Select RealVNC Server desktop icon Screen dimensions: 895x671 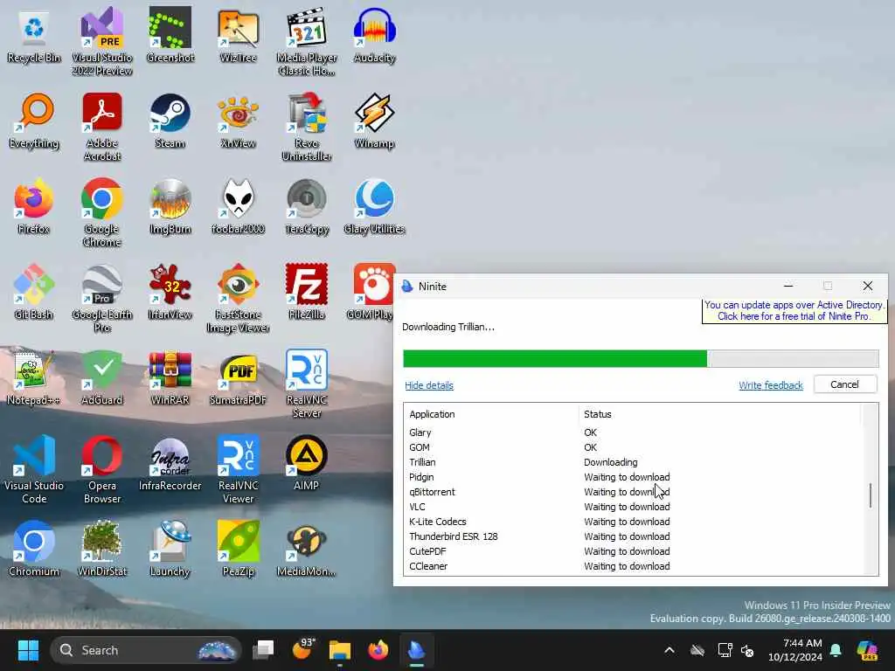[x=307, y=384]
